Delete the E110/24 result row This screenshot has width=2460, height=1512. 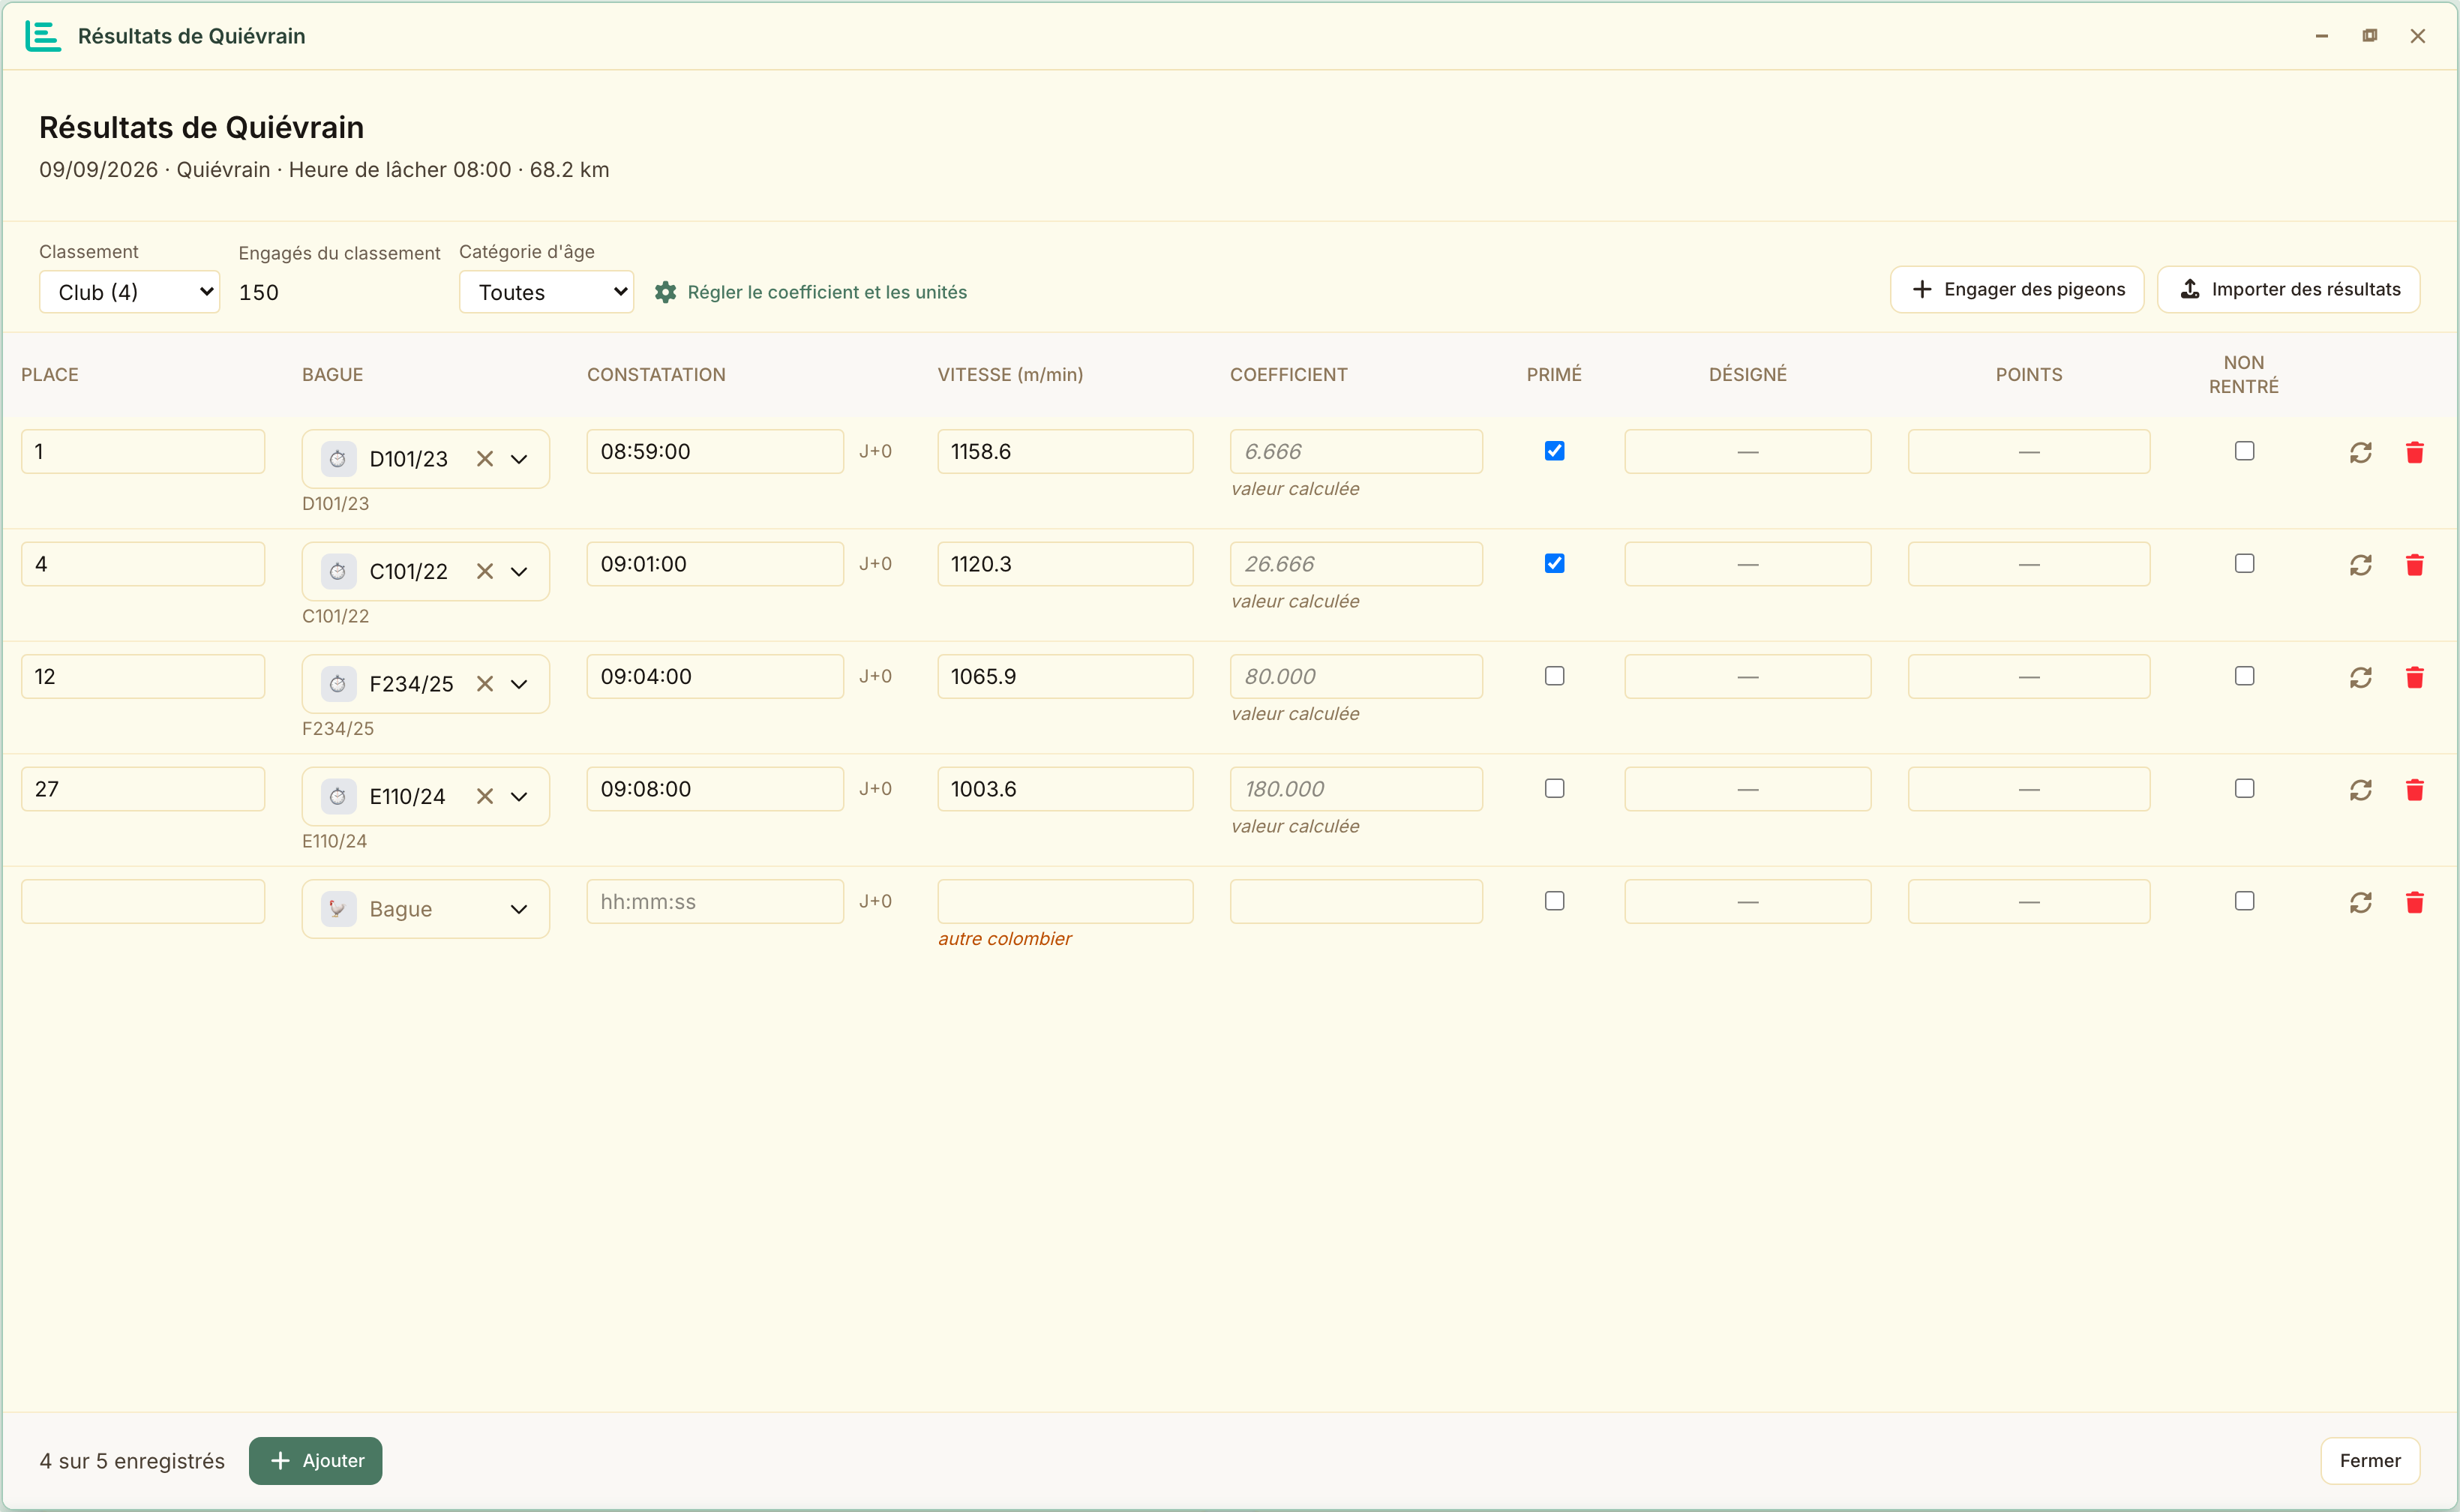pyautogui.click(x=2414, y=790)
